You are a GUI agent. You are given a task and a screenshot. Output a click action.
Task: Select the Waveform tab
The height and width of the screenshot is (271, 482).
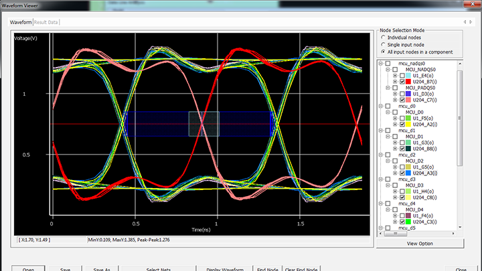tap(21, 22)
